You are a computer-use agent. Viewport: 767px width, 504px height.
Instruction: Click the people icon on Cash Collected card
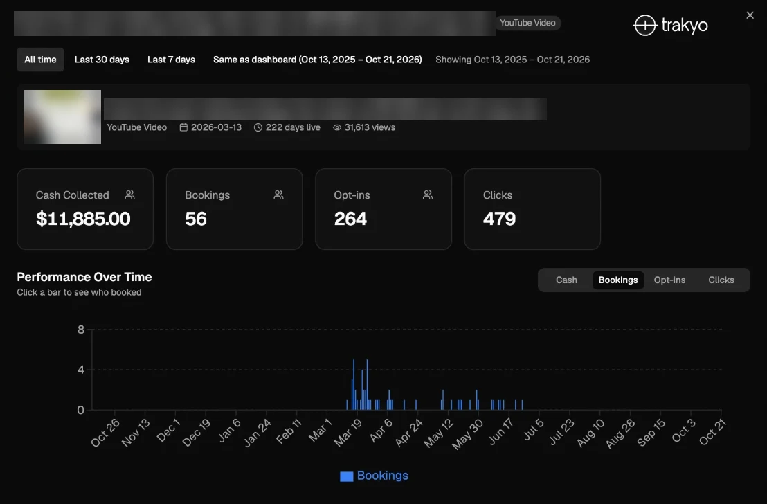[129, 195]
